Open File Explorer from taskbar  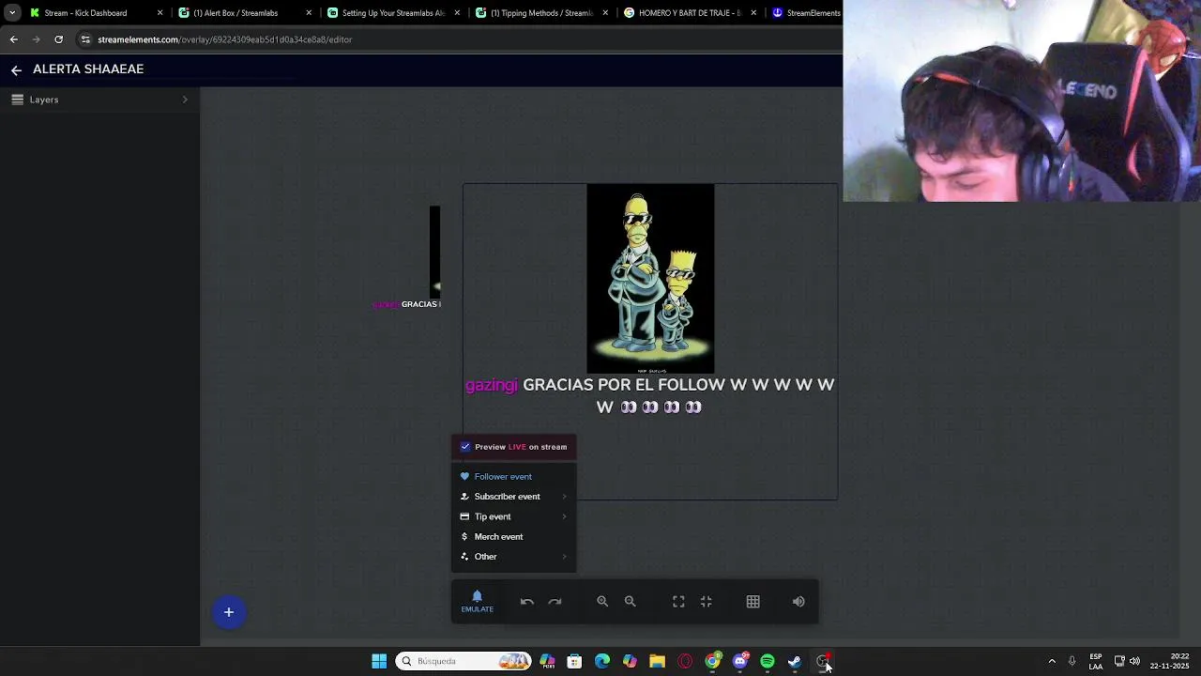(657, 661)
